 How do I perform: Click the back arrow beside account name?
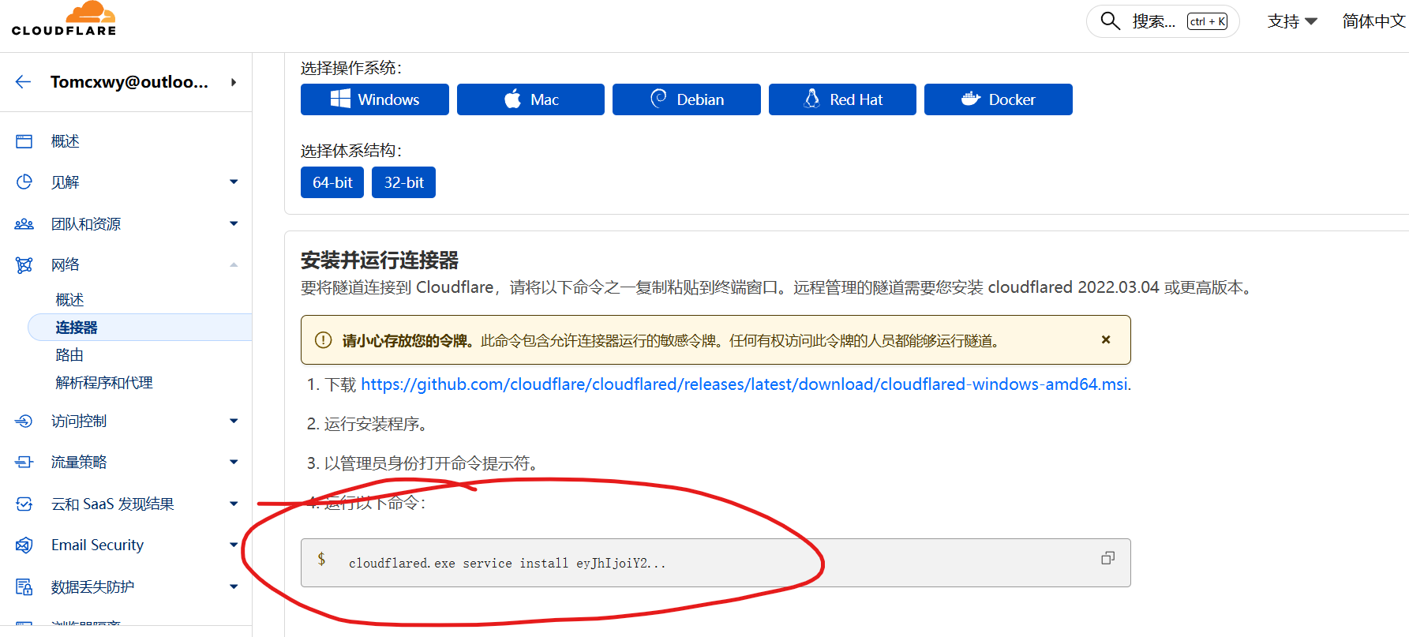tap(23, 82)
